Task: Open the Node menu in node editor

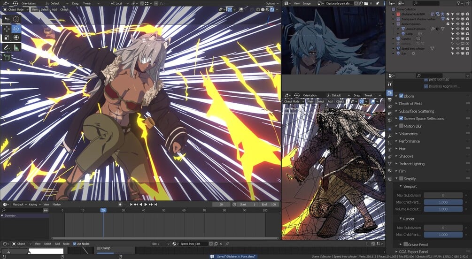Action: tap(66, 244)
